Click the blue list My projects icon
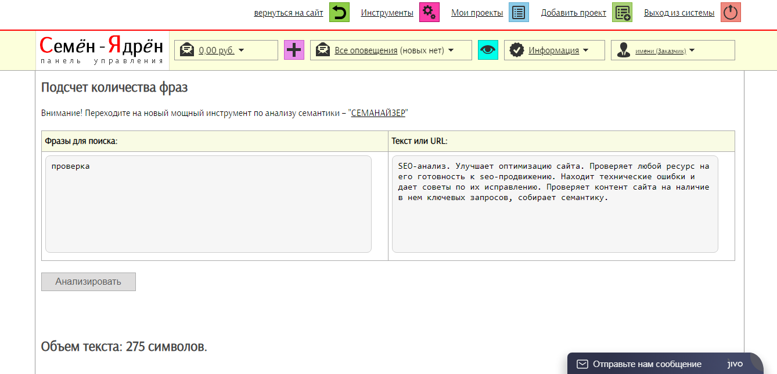The height and width of the screenshot is (374, 777). pos(519,12)
